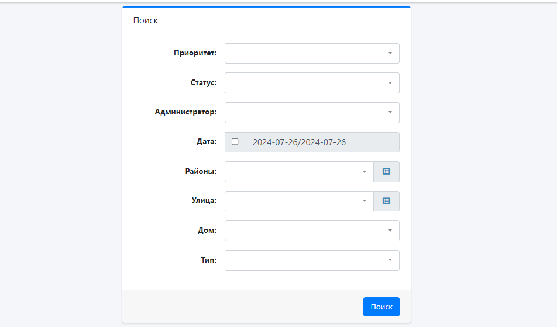The image size is (557, 327).
Task: Click the 2024-07-26 date range field
Action: (322, 142)
